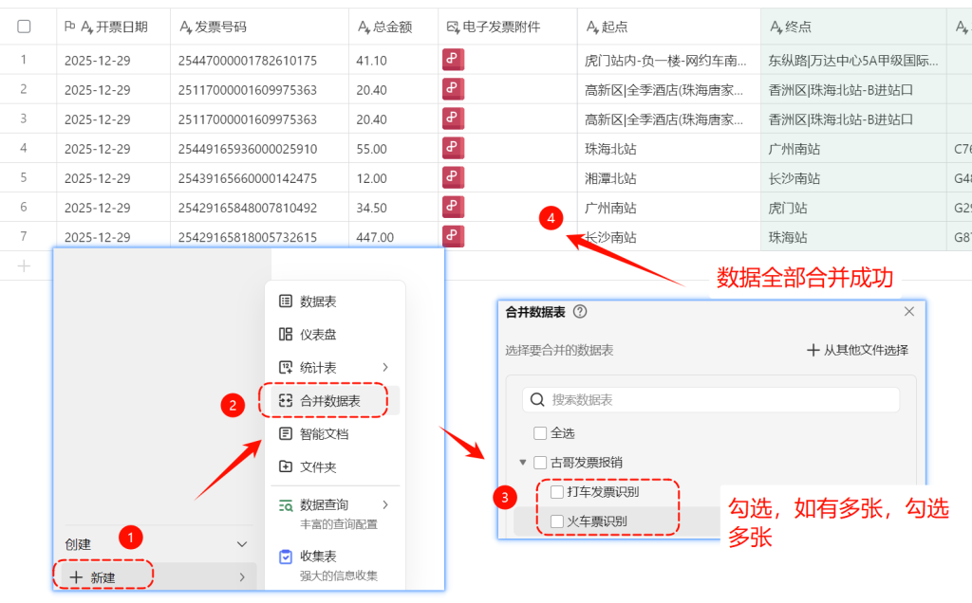Expand the 新建 submenu arrow
Viewport: 972px width, 603px height.
click(242, 577)
